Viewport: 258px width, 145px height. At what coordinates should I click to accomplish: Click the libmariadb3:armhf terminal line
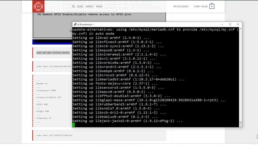click(128, 79)
